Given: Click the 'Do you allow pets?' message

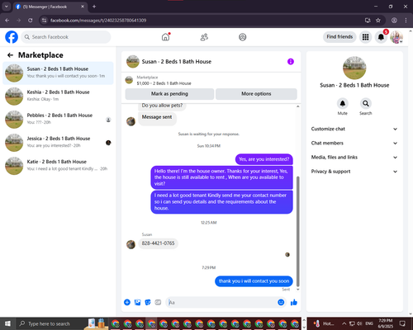Looking at the screenshot, I should 162,106.
